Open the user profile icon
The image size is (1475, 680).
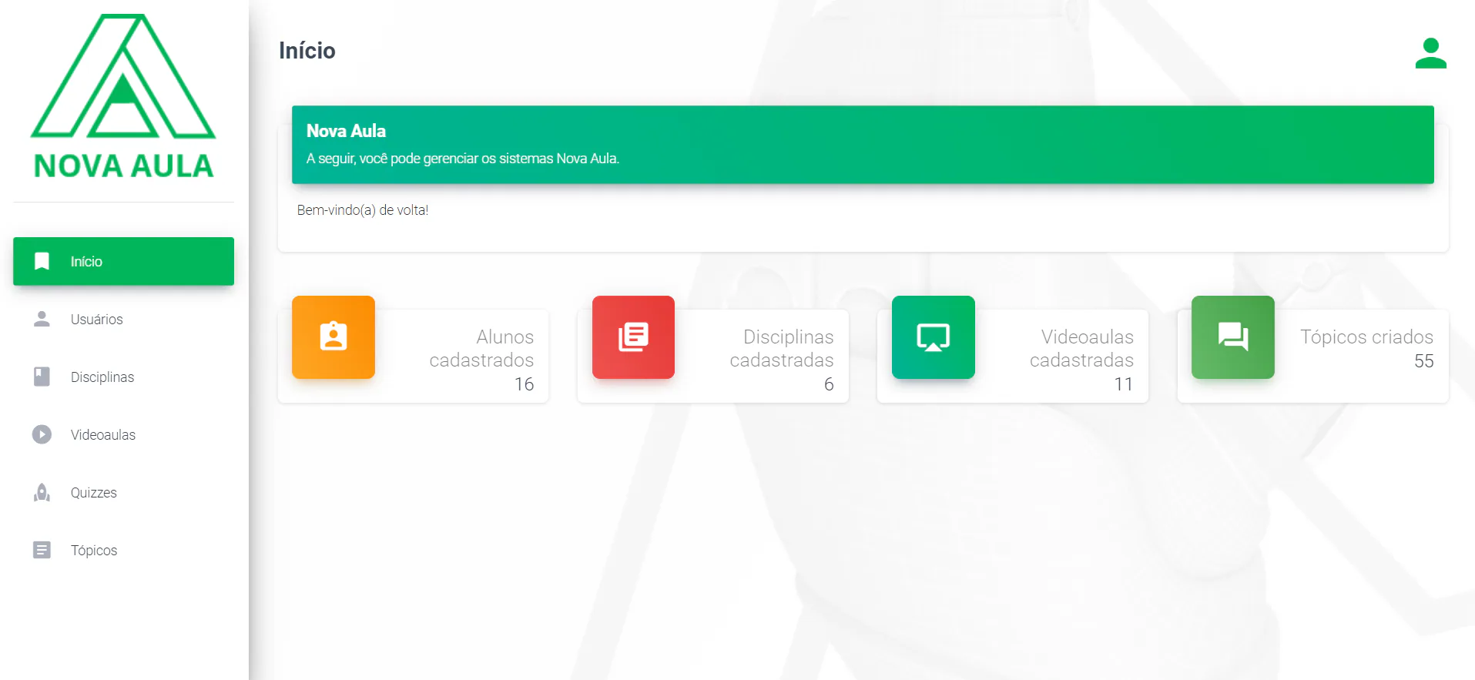click(1430, 53)
